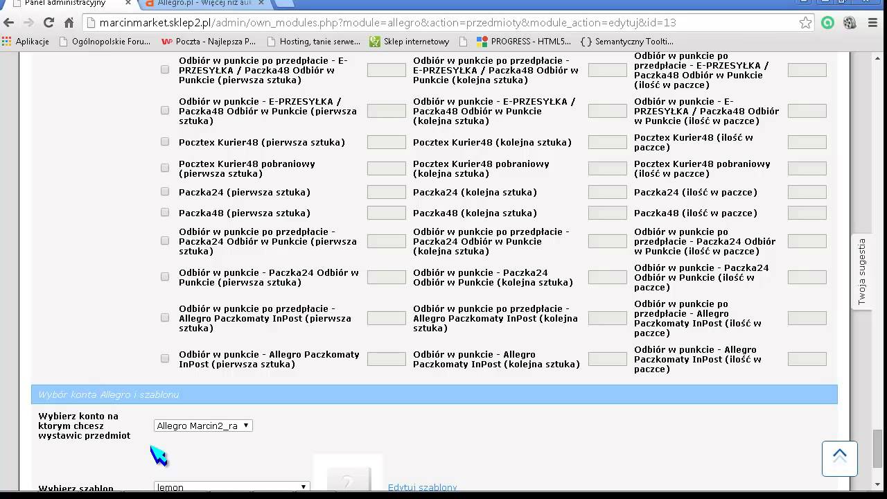
Task: Click Paczka48 (pierwsza sztuka) price field
Action: (x=386, y=213)
